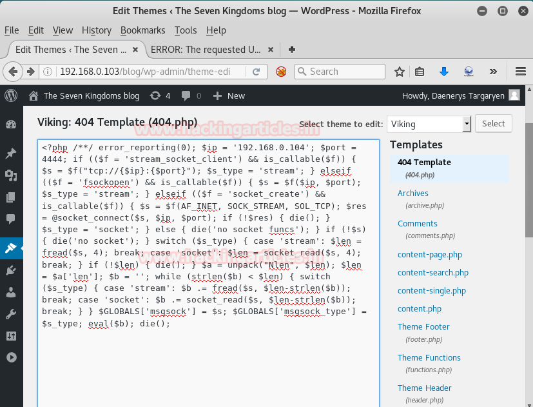
Task: Open the Archives template
Action: (412, 194)
